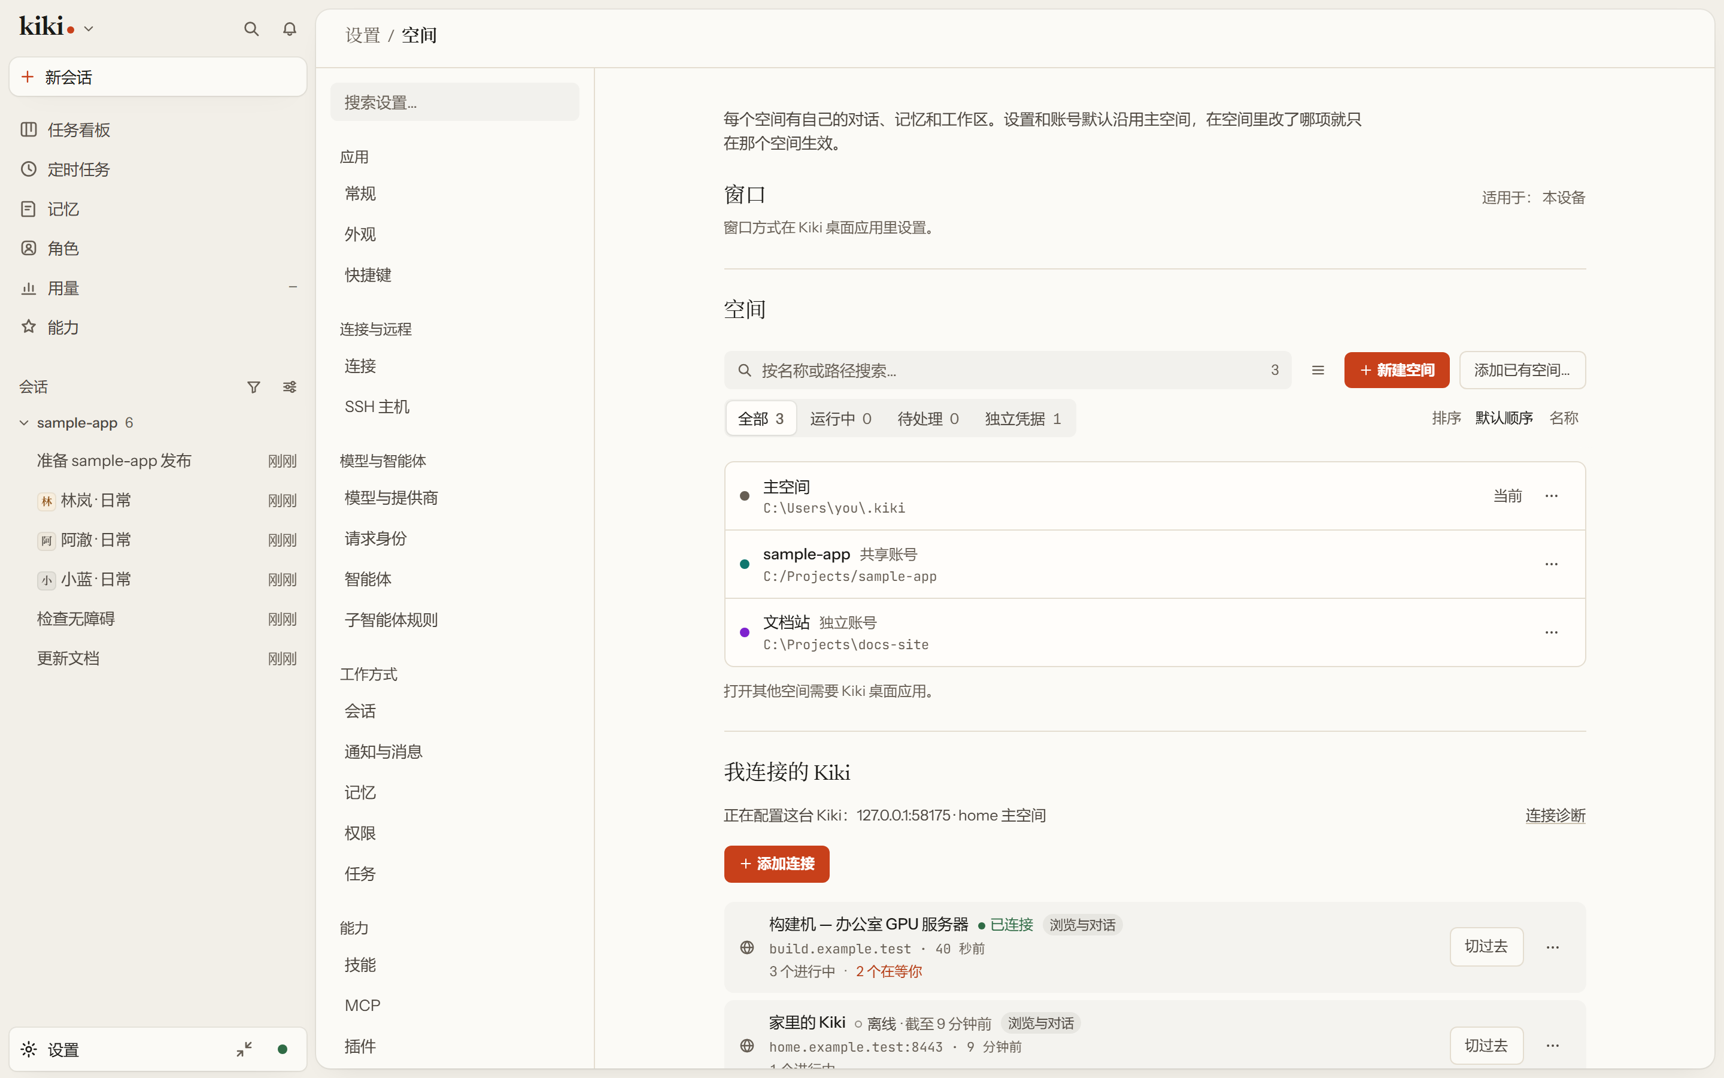
Task: Click the green status dot at bottom
Action: [282, 1049]
